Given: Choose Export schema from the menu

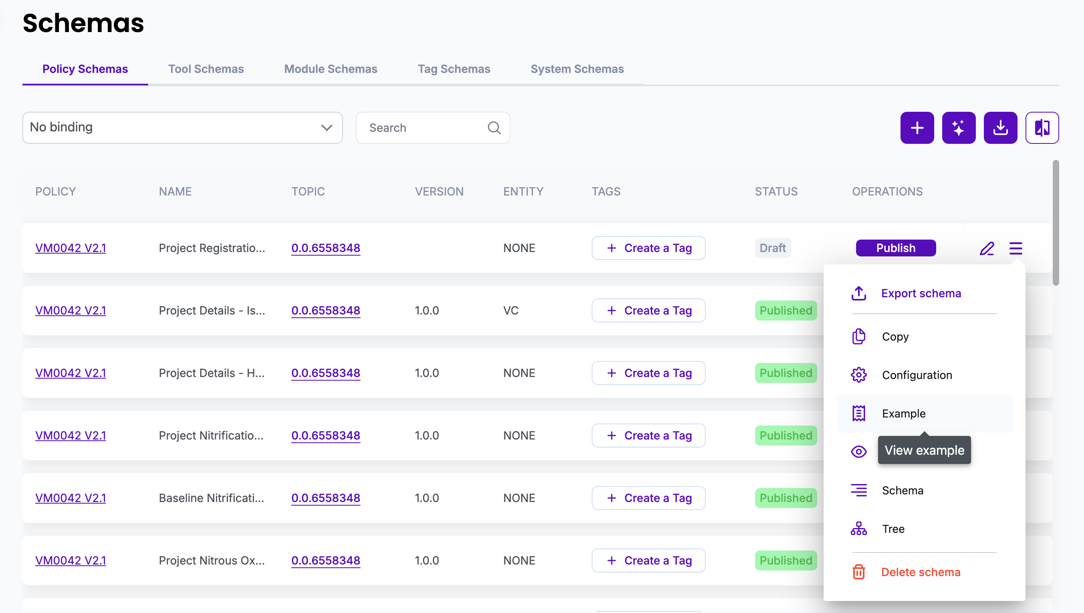Looking at the screenshot, I should coord(920,293).
